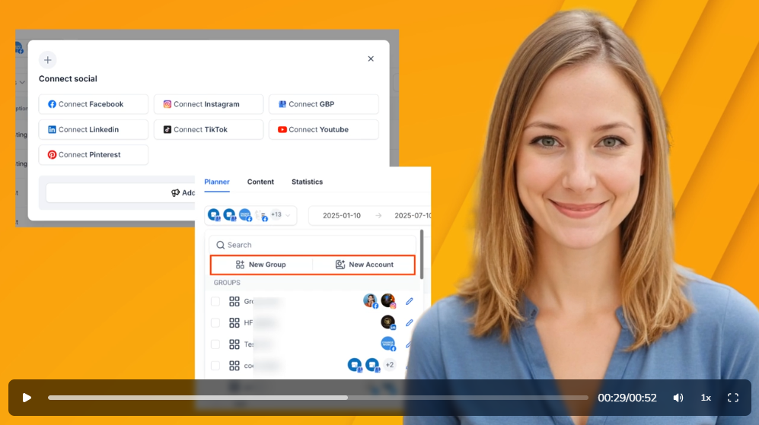Image resolution: width=759 pixels, height=425 pixels.
Task: Edit the Gr group with pencil icon
Action: (410, 301)
